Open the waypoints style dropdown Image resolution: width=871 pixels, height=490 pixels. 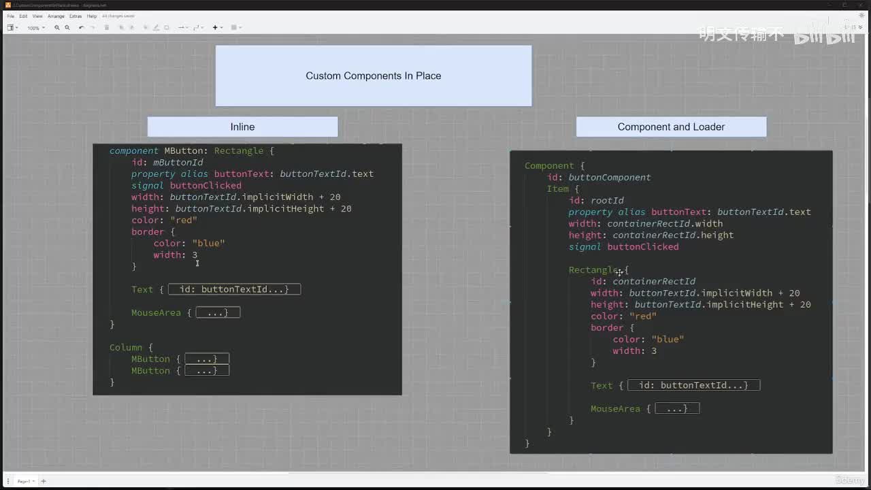tap(198, 27)
